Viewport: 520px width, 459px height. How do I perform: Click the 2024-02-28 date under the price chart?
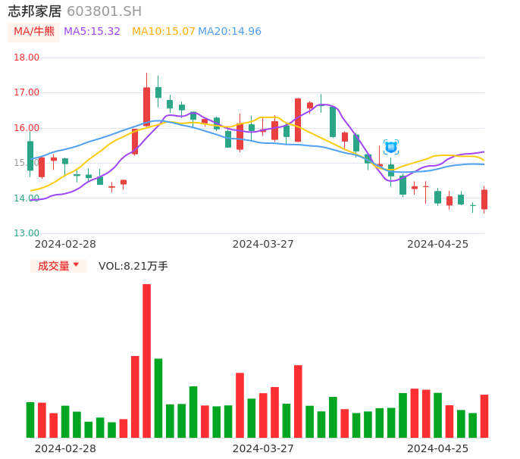(x=65, y=244)
